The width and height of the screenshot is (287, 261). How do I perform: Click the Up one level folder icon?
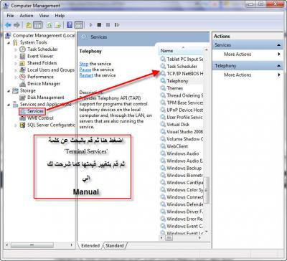tap(29, 25)
